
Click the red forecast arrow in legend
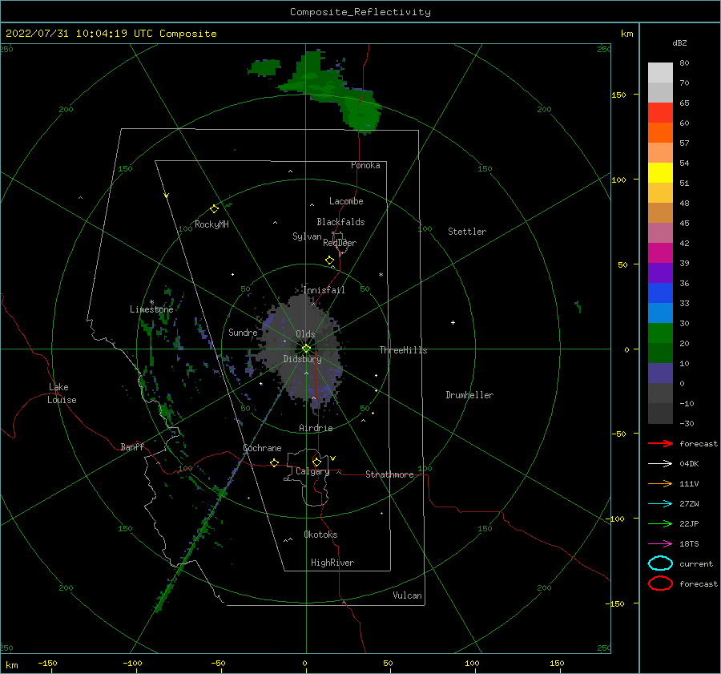point(660,443)
